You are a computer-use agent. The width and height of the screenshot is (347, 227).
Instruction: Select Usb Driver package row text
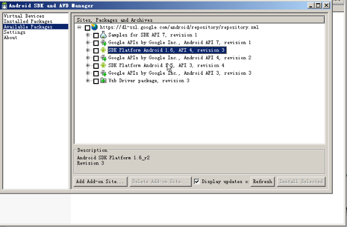(x=149, y=80)
